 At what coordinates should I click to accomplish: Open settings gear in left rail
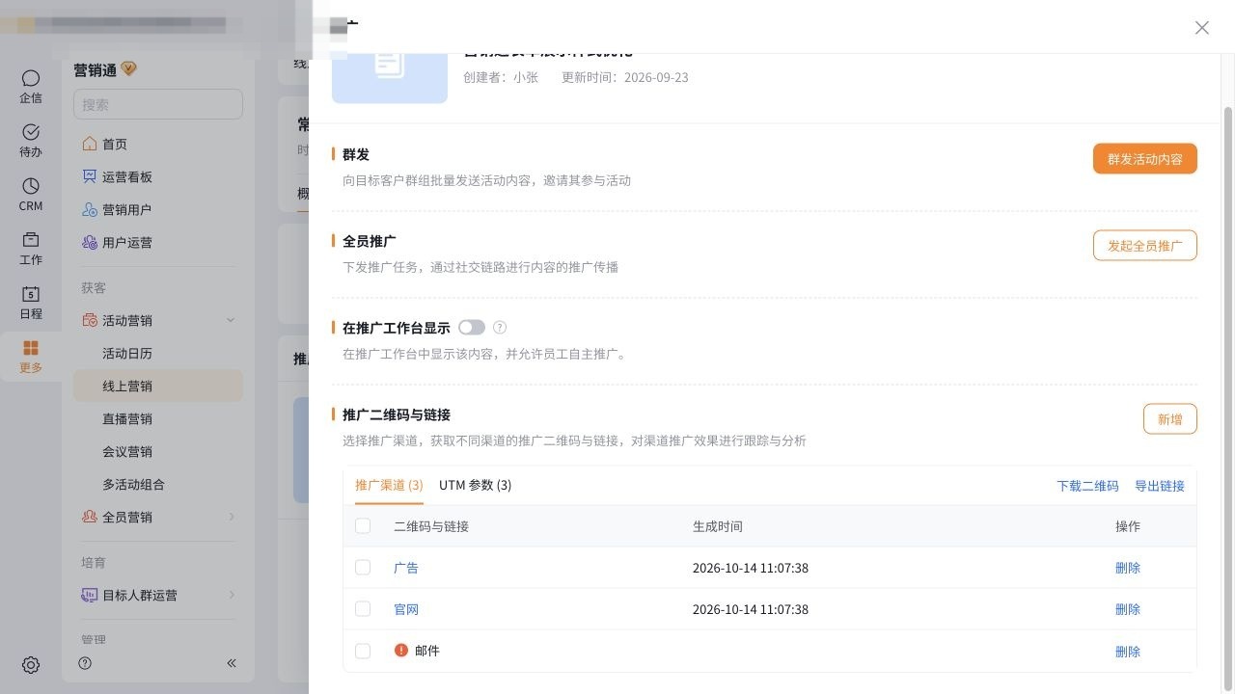(x=31, y=665)
